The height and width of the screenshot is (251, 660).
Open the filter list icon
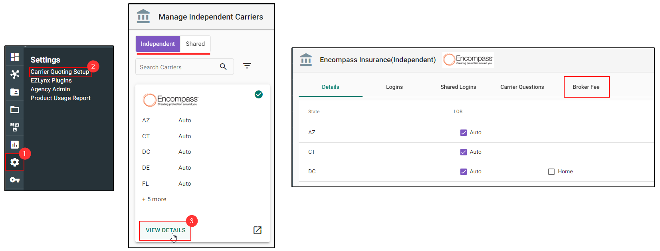tap(247, 66)
